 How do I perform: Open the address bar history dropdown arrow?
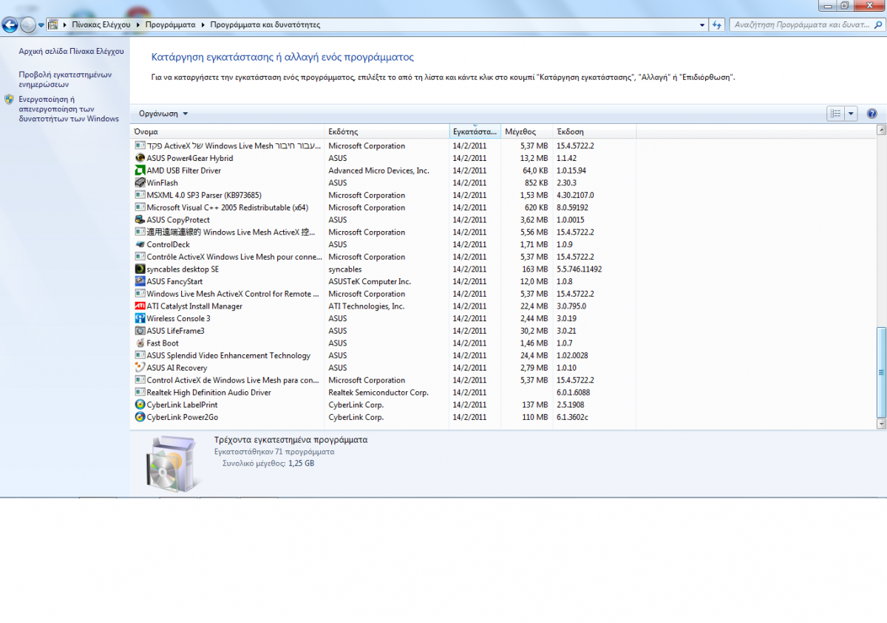(x=702, y=24)
